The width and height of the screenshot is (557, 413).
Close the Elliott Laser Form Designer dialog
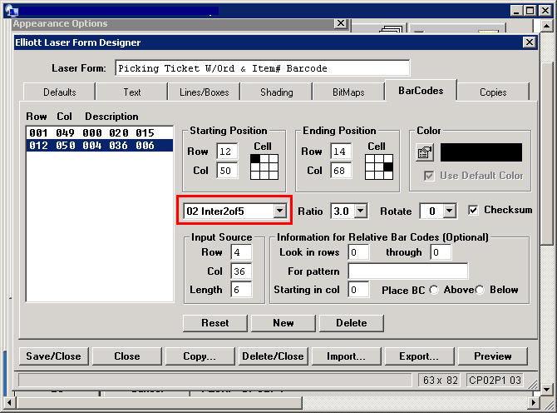pos(530,42)
